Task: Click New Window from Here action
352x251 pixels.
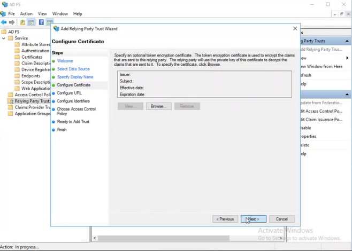Action: pos(322,67)
